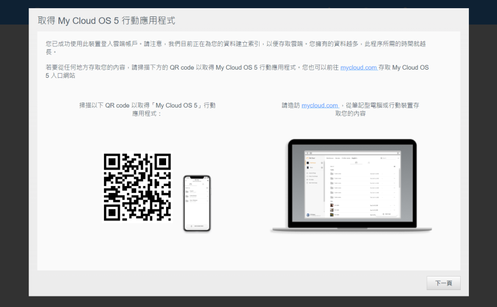Click the QR code image

point(137,187)
